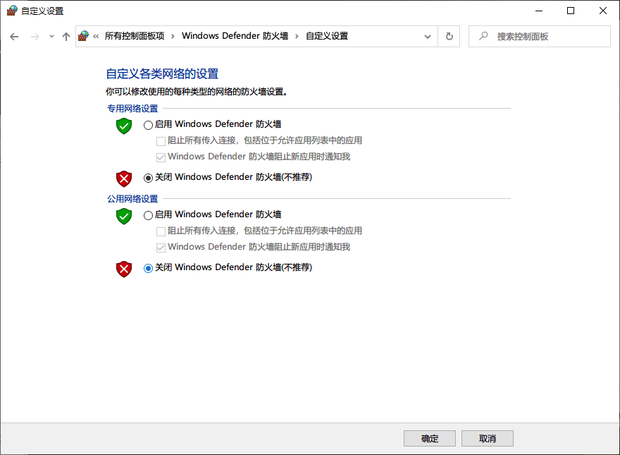Click green shield icon in private settings

point(124,126)
